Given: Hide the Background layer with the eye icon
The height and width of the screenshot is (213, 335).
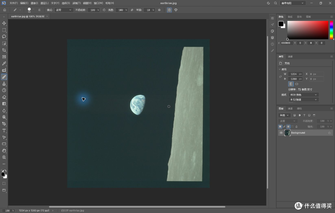Looking at the screenshot, I should click(x=281, y=133).
